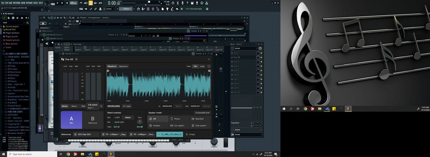Select reference 4 FL_DBE_174_Bass
430x157 pixels.
169,134
